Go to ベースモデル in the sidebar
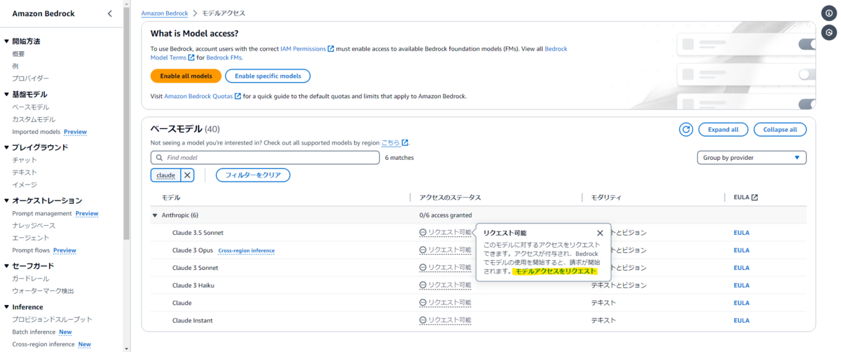Screen dimensions: 841x352 pyautogui.click(x=31, y=107)
